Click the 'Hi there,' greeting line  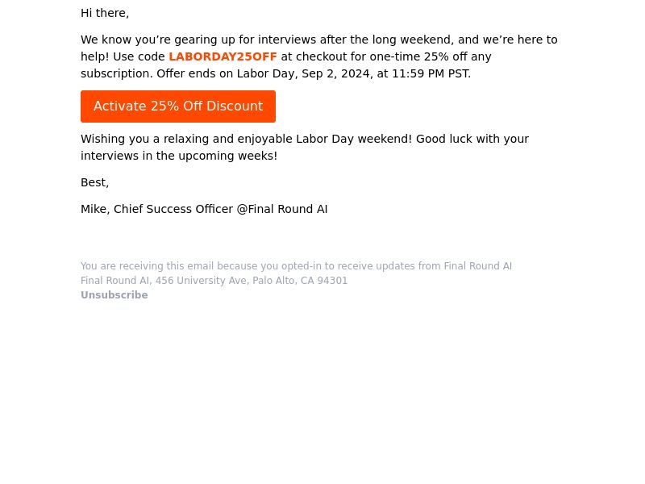point(105,13)
